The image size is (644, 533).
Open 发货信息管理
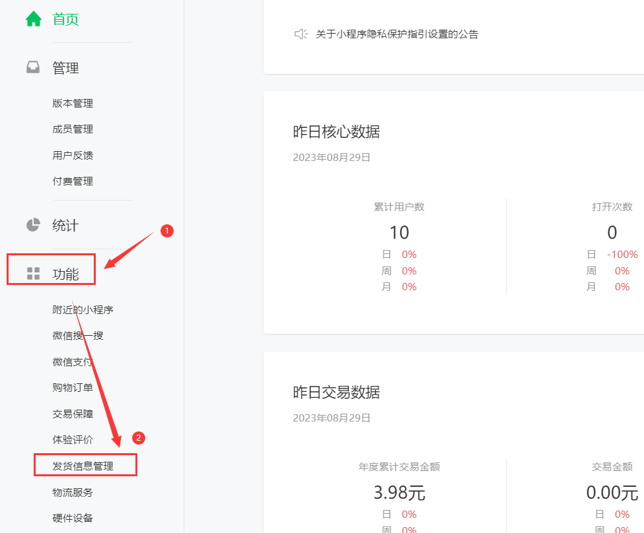[x=83, y=466]
